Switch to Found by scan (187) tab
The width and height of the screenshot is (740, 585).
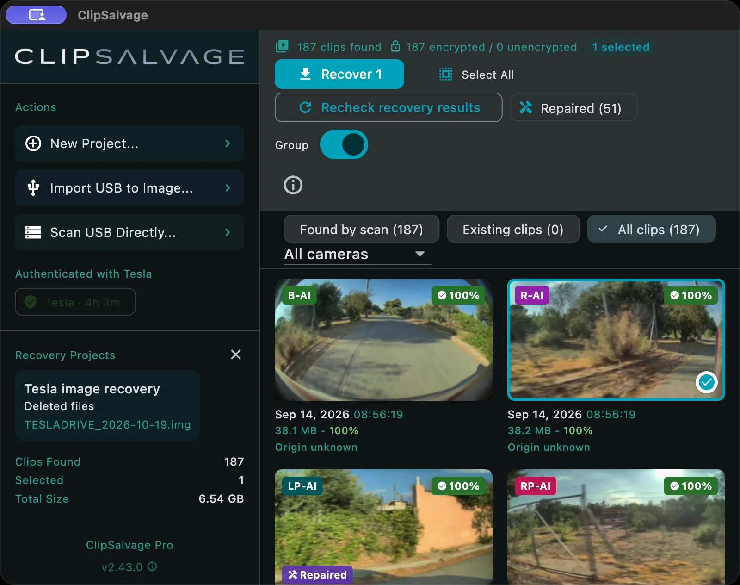click(362, 229)
